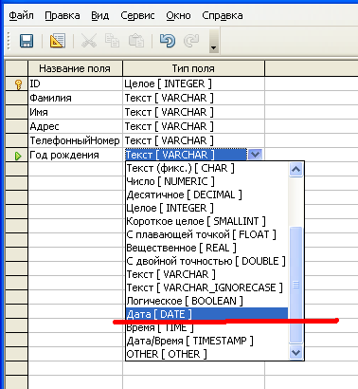Choose Десятичное [ DECIMAL ] type
This screenshot has height=389, width=358.
pyautogui.click(x=206, y=194)
